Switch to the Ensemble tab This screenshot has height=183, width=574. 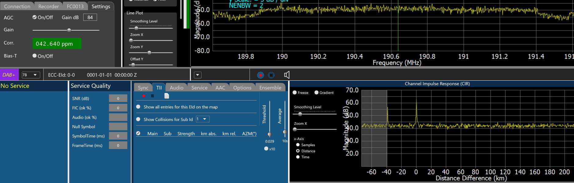[270, 88]
